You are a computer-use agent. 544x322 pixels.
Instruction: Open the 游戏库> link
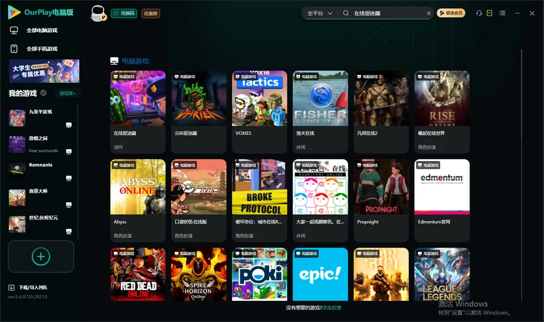click(x=67, y=93)
